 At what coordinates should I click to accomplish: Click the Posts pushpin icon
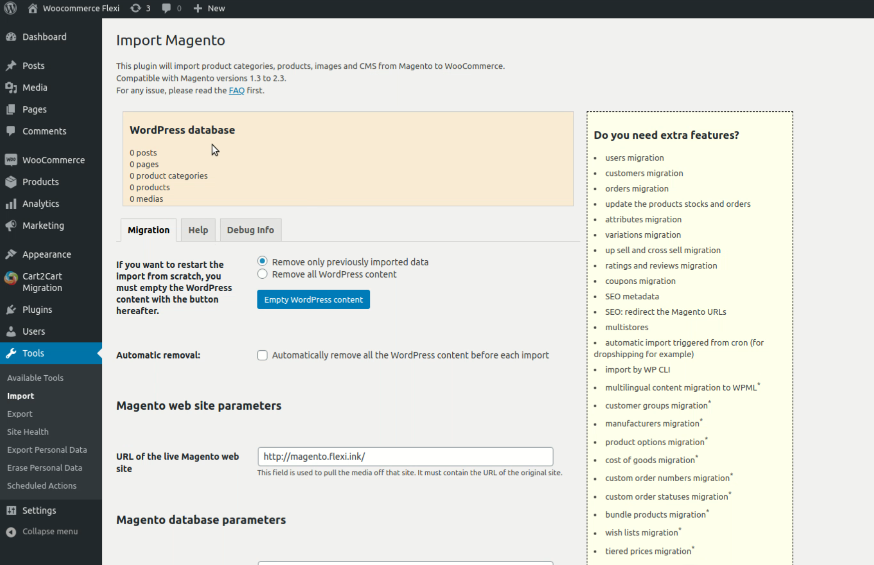(11, 66)
